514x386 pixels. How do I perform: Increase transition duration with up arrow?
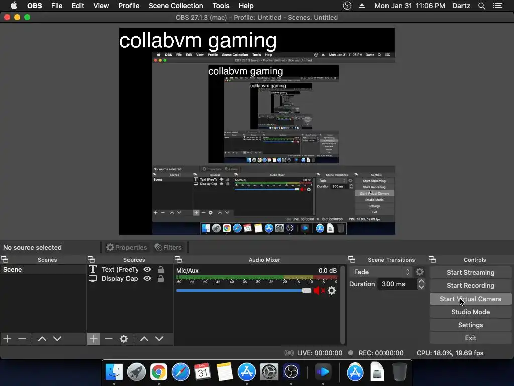(421, 281)
